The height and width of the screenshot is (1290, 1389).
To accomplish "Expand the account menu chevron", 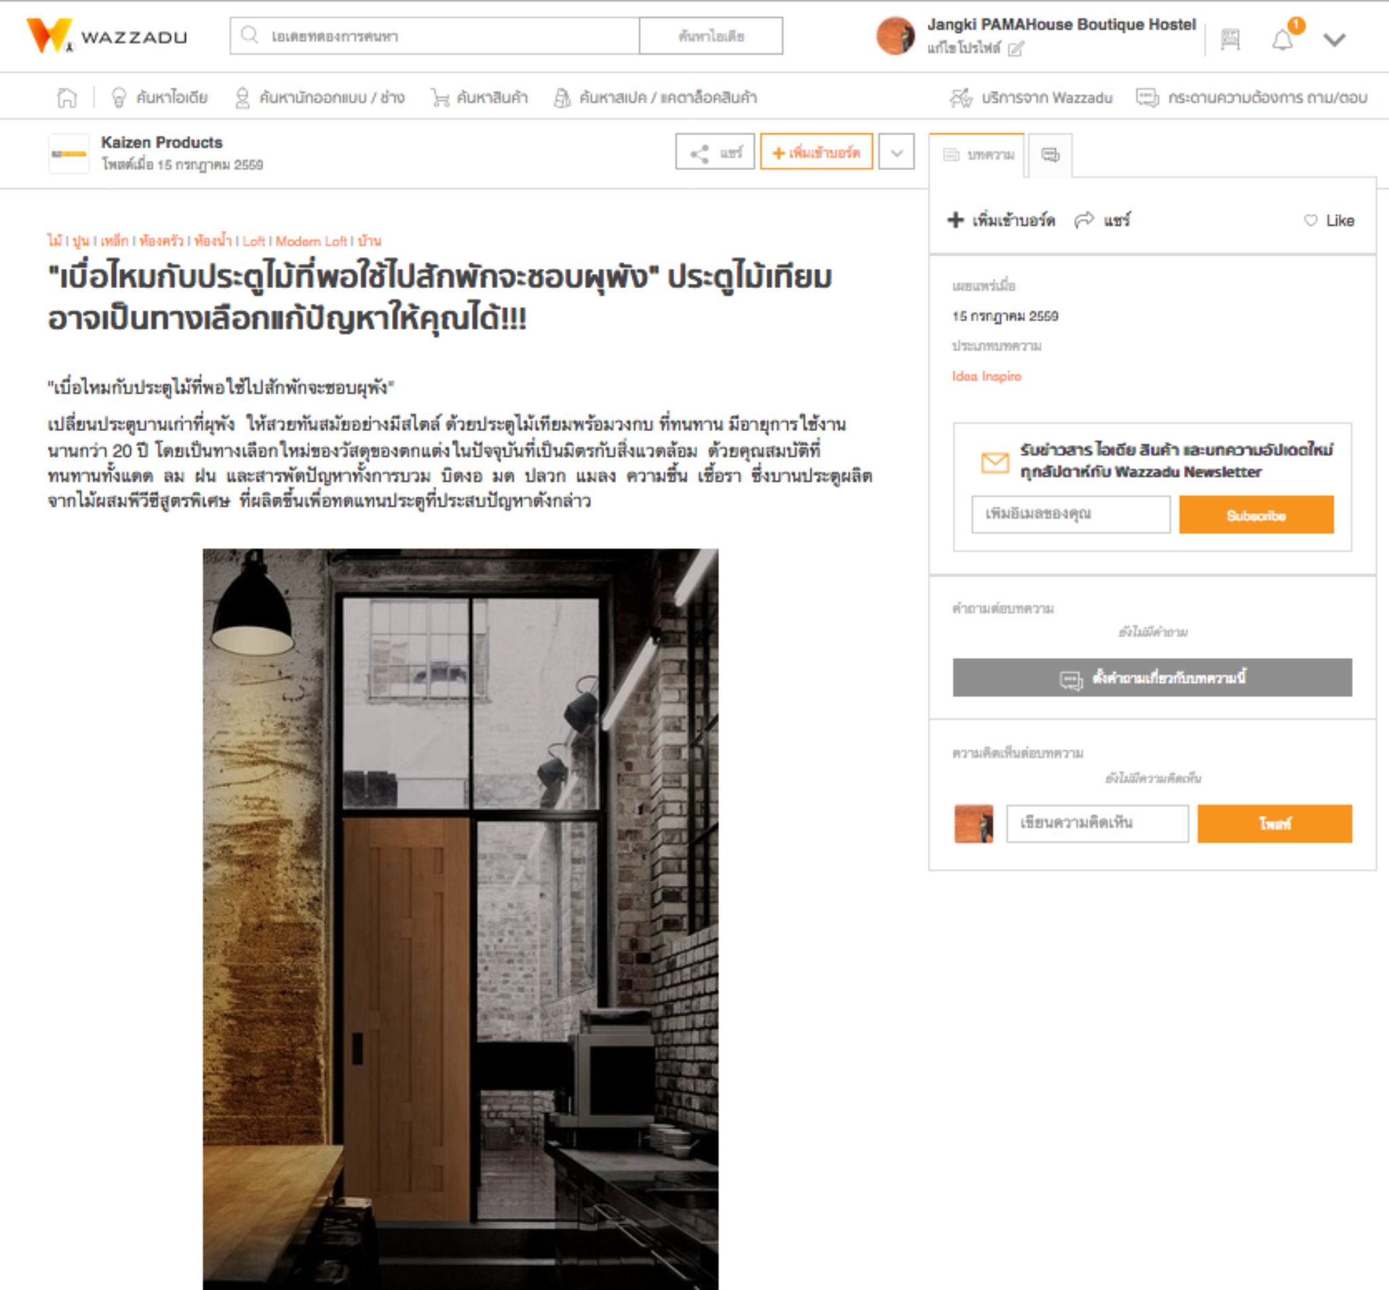I will pos(1334,40).
